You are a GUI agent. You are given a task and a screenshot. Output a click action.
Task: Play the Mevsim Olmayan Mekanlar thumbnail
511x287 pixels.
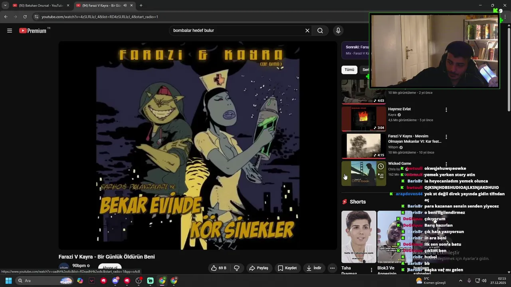tap(364, 145)
